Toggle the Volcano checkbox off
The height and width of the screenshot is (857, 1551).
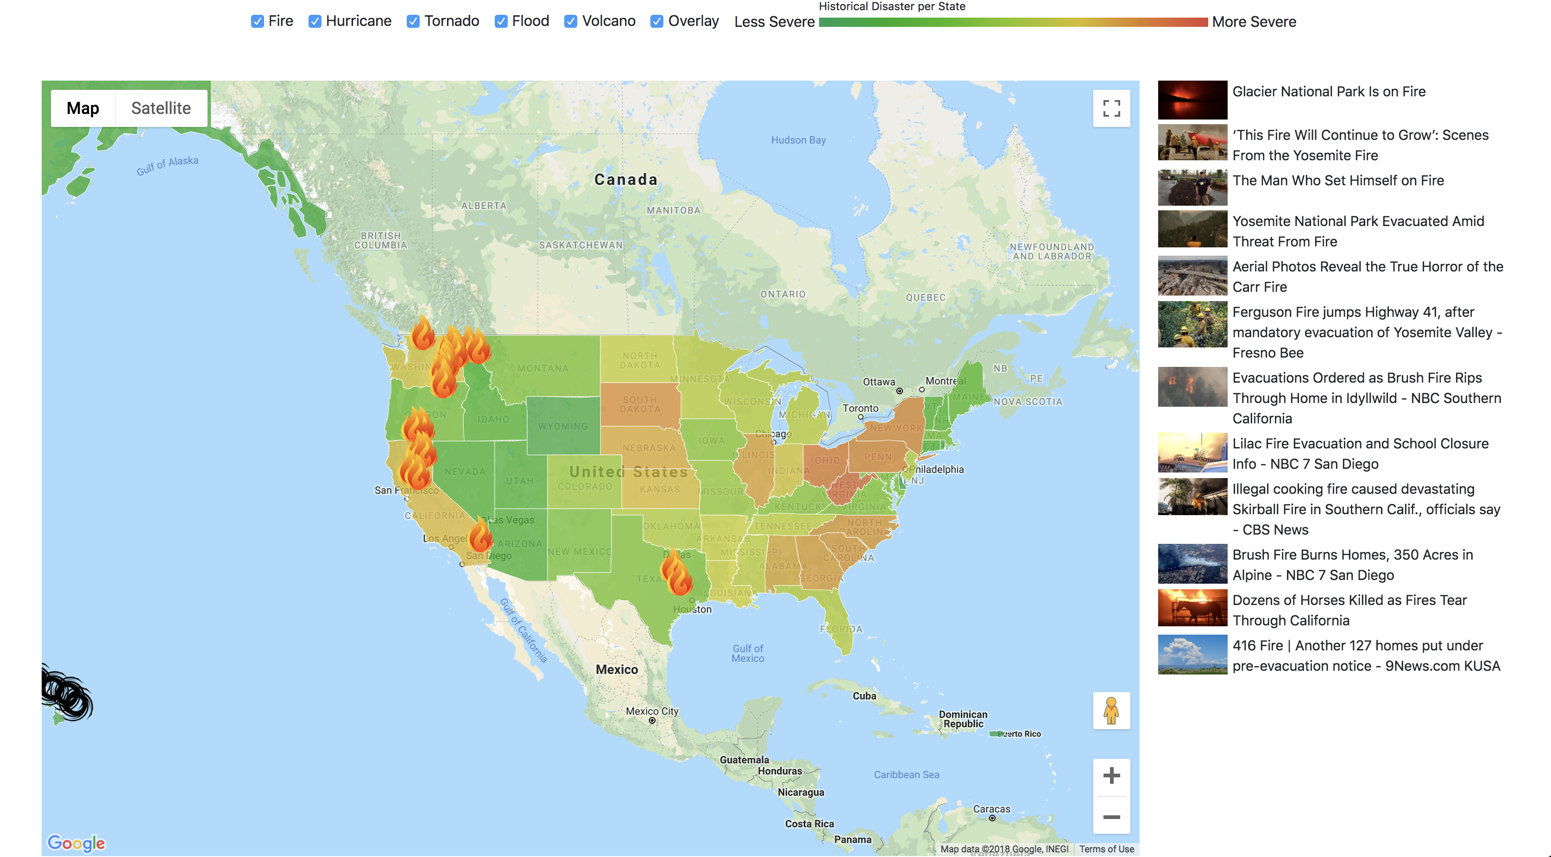pyautogui.click(x=570, y=22)
